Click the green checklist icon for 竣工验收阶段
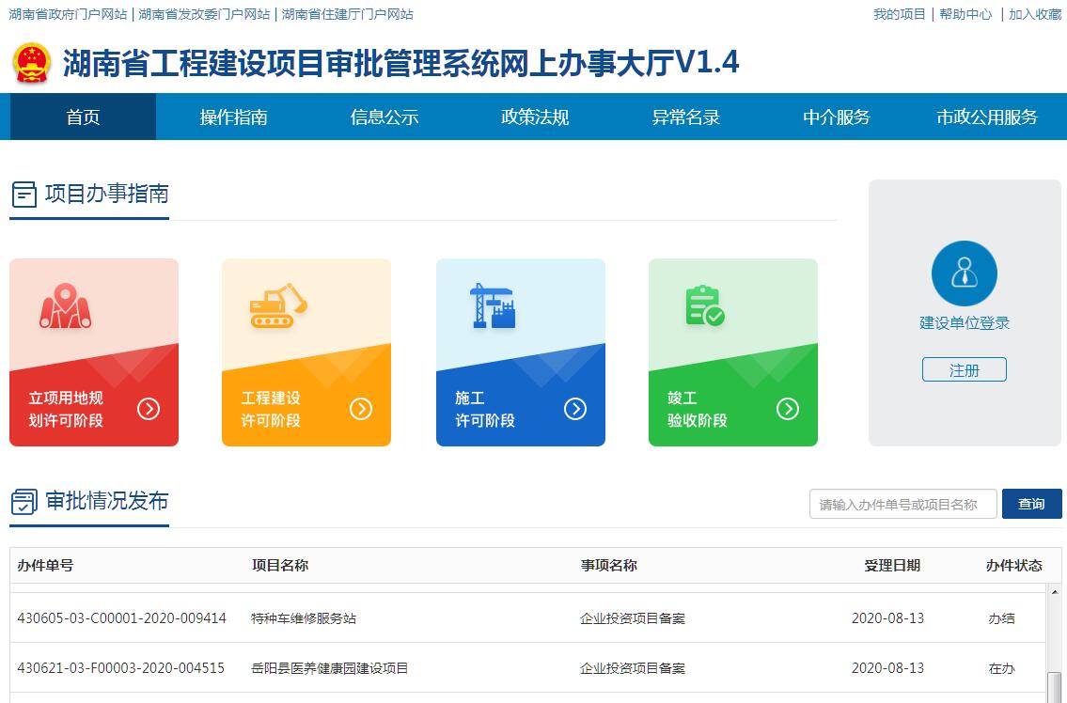This screenshot has height=703, width=1067. [x=704, y=305]
